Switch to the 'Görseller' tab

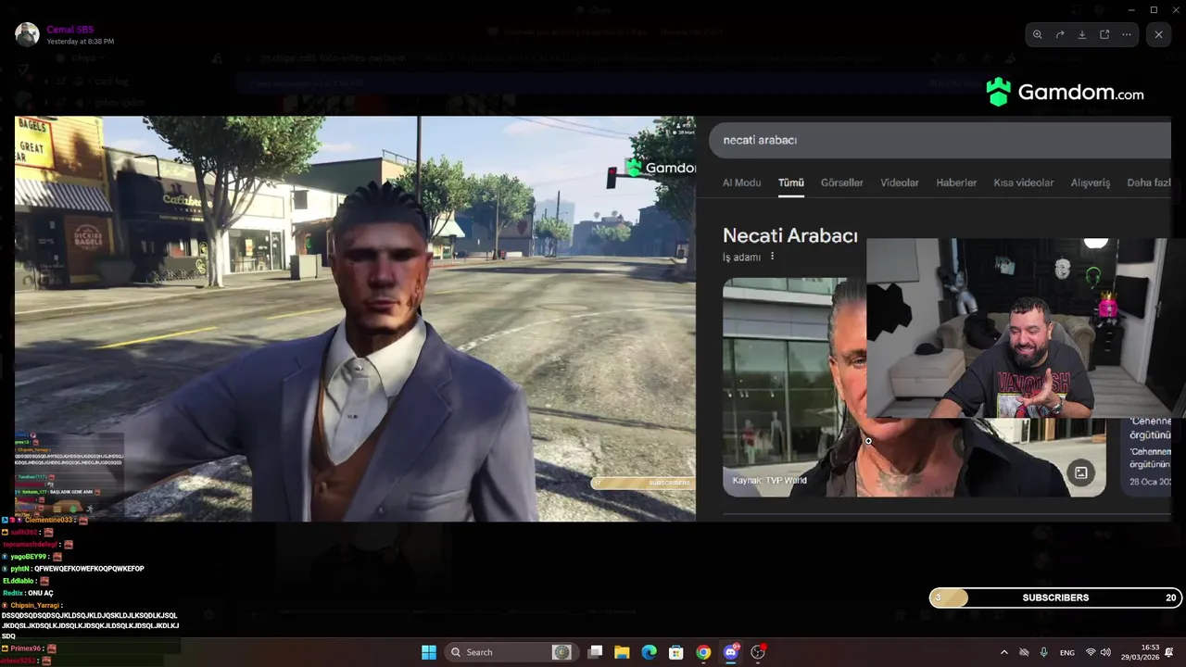click(x=841, y=182)
